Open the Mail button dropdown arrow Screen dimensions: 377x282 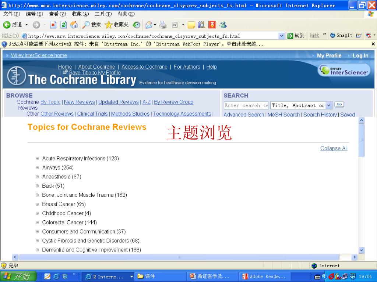[x=155, y=25]
